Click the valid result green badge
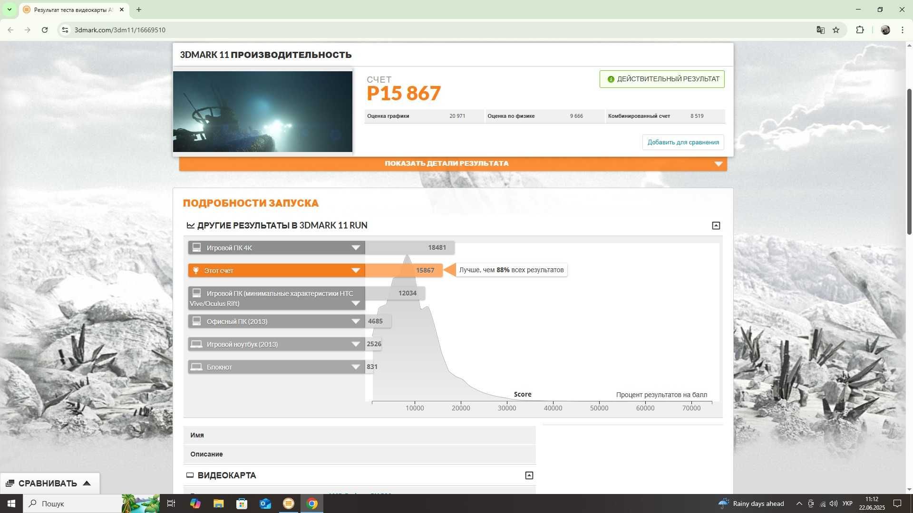 point(662,79)
